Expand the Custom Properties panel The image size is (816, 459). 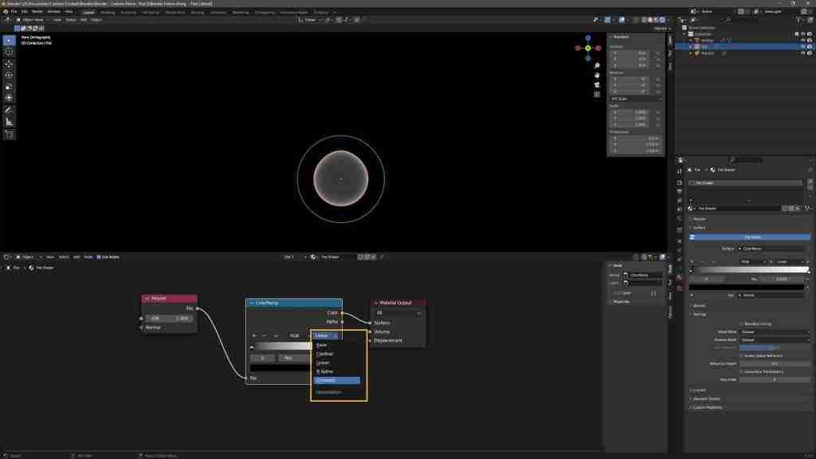pos(708,407)
